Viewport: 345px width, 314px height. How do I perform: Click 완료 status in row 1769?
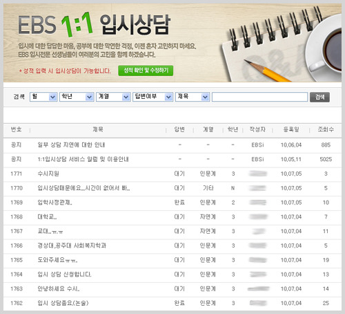[179, 203]
